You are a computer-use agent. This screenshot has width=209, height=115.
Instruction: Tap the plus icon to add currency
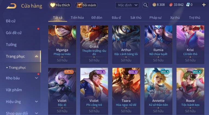pyautogui.click(x=204, y=5)
